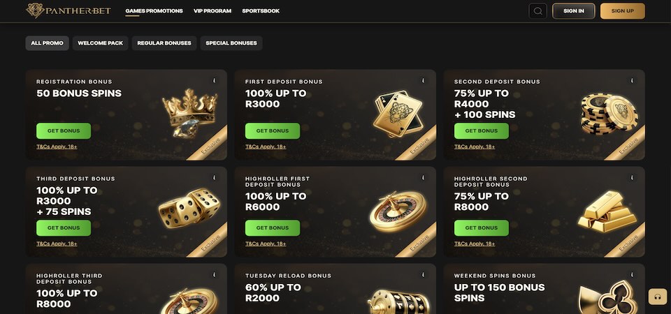Filter by Special Bonuses
Image resolution: width=671 pixels, height=314 pixels.
tap(231, 43)
